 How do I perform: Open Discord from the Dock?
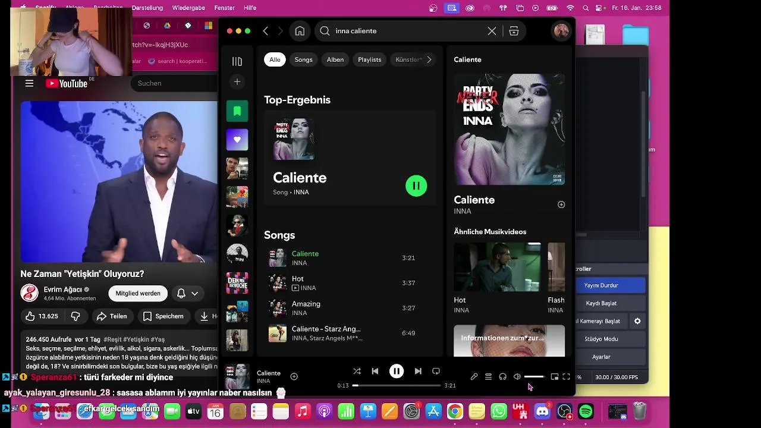tap(542, 411)
